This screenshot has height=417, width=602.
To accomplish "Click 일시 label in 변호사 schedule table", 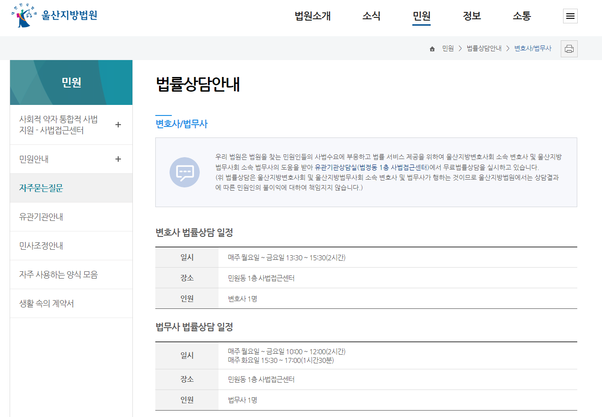I will (x=187, y=258).
